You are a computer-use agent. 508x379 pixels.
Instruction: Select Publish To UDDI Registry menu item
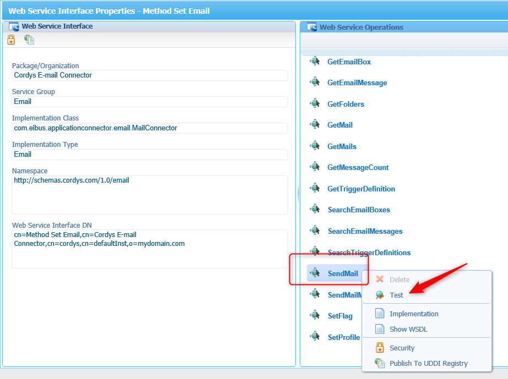(x=428, y=363)
